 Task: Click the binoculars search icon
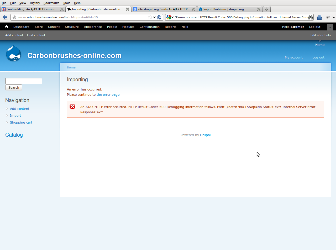click(311, 17)
